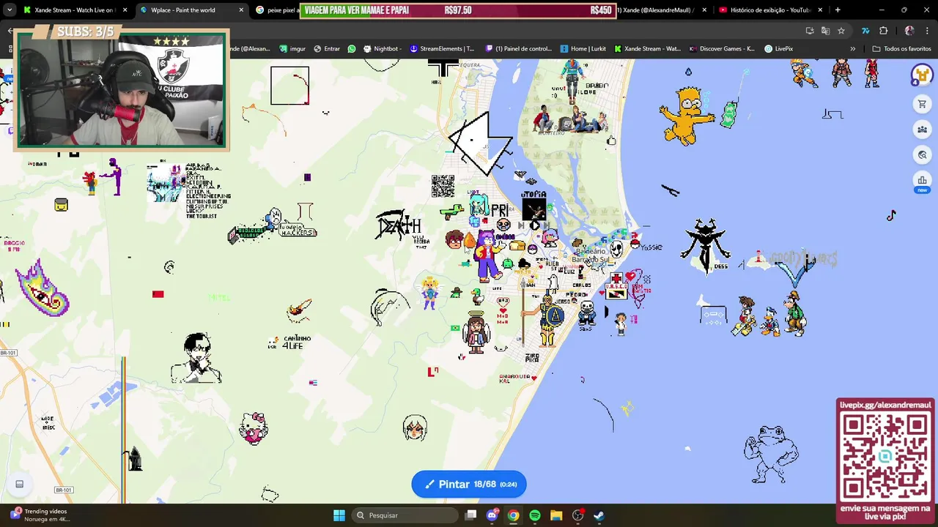Click the install app icon in address bar

coord(810,31)
